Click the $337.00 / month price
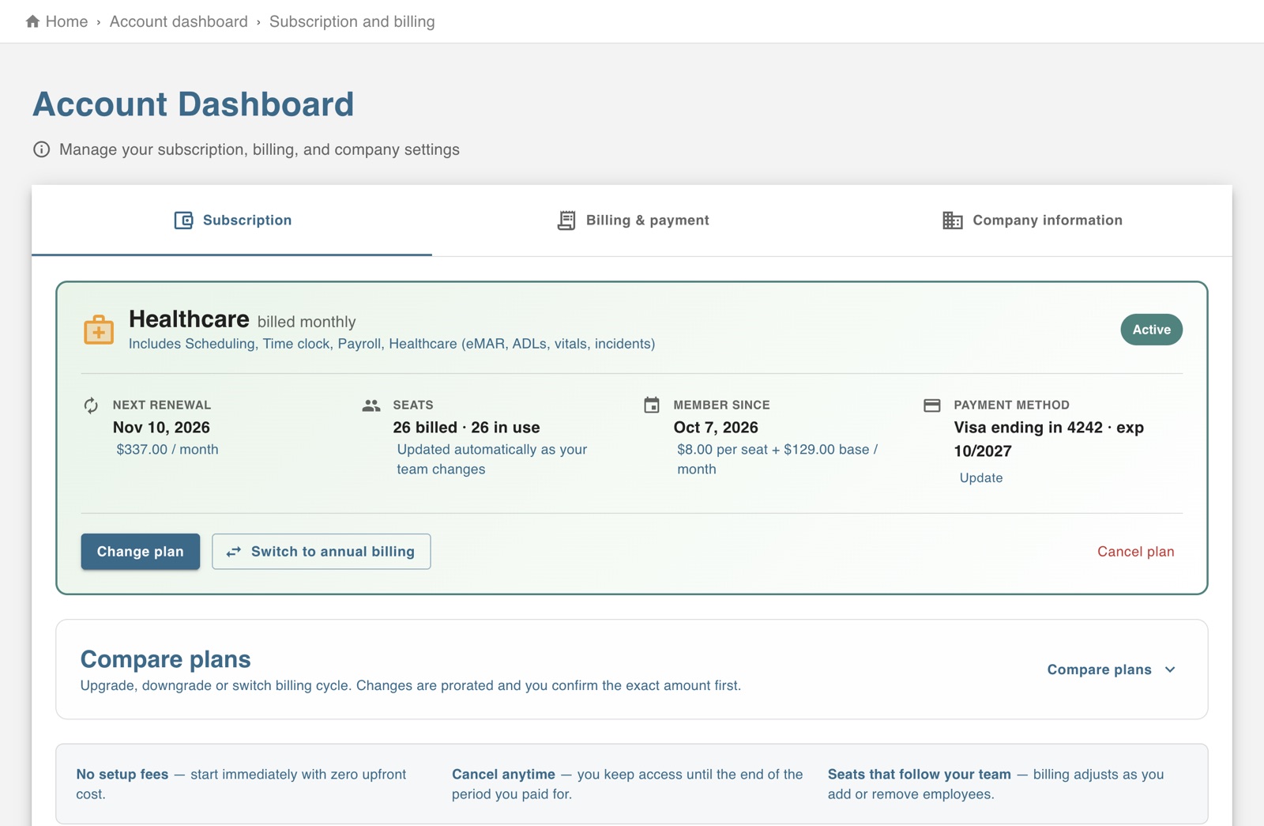Screen dimensions: 1264x826 pyautogui.click(x=167, y=450)
